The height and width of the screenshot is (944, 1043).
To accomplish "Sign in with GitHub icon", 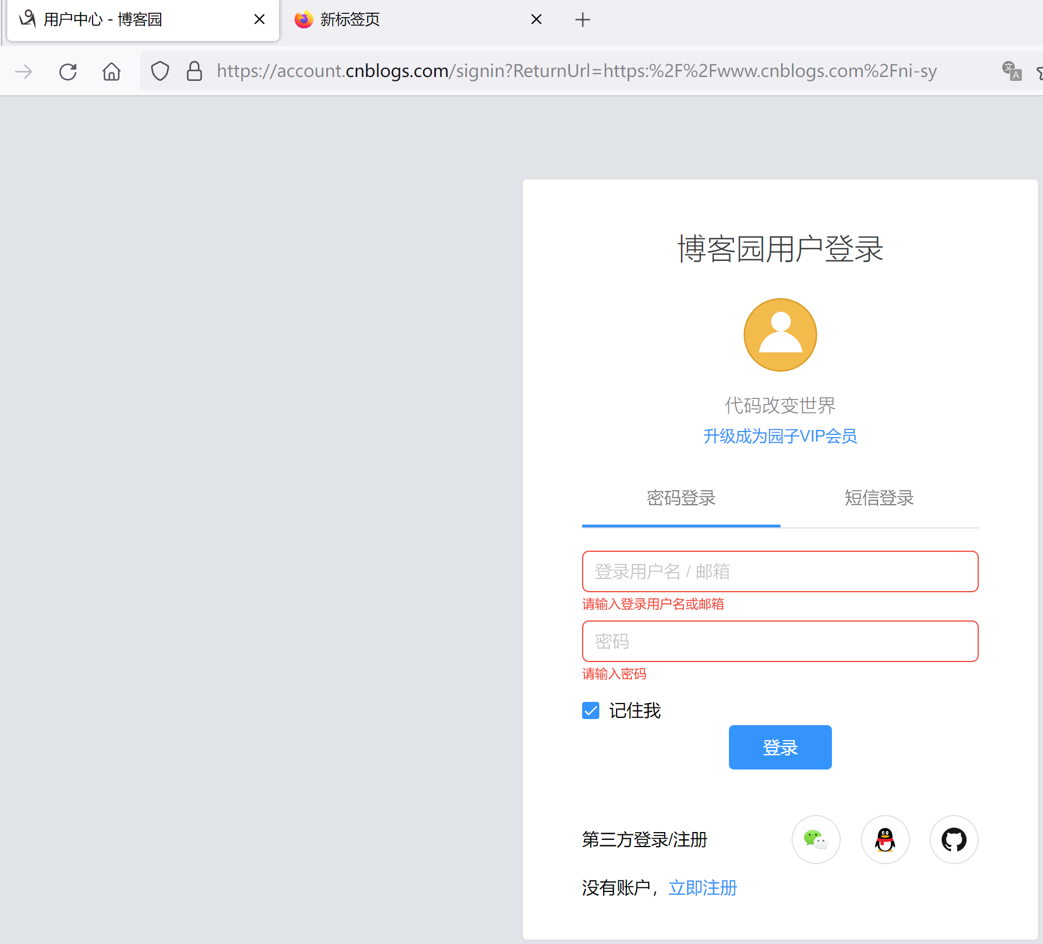I will (x=954, y=839).
